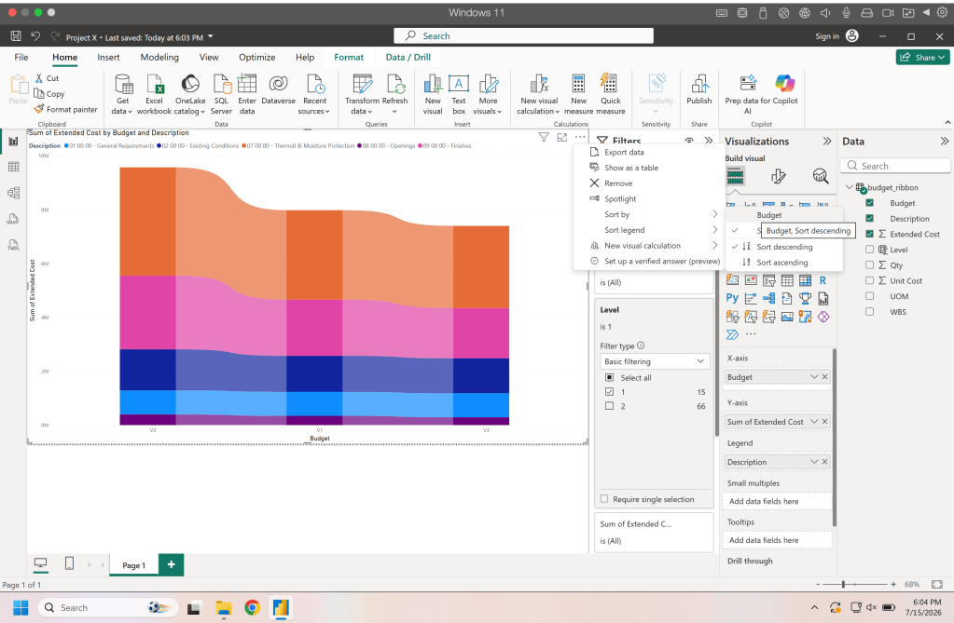Image resolution: width=954 pixels, height=623 pixels.
Task: Collapse the Data pane
Action: (944, 141)
